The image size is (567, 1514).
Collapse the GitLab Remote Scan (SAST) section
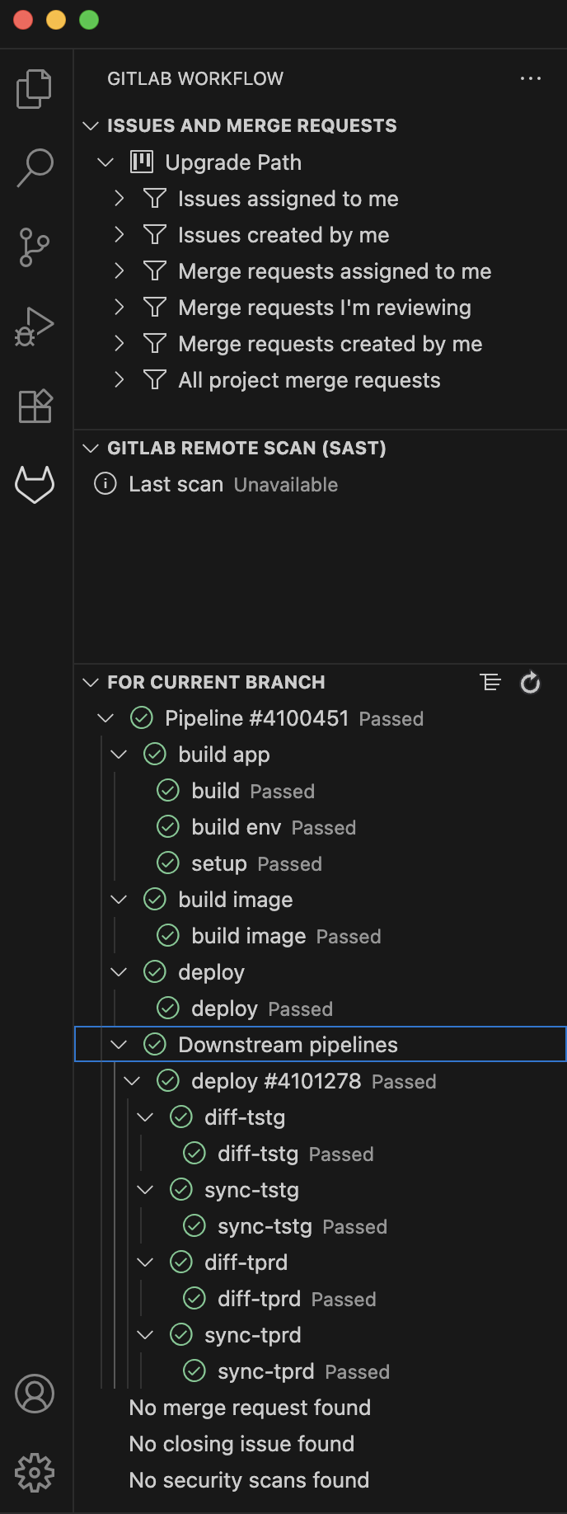(91, 448)
